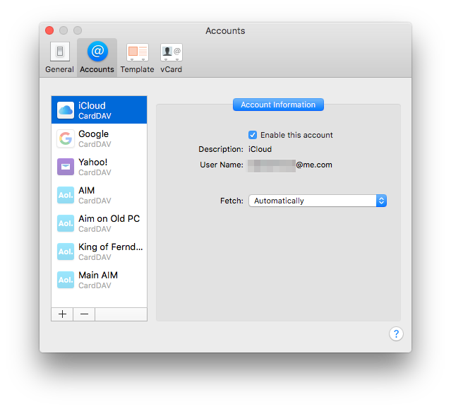Click the CardDAV label under iCloud
451x409 pixels.
(x=95, y=116)
